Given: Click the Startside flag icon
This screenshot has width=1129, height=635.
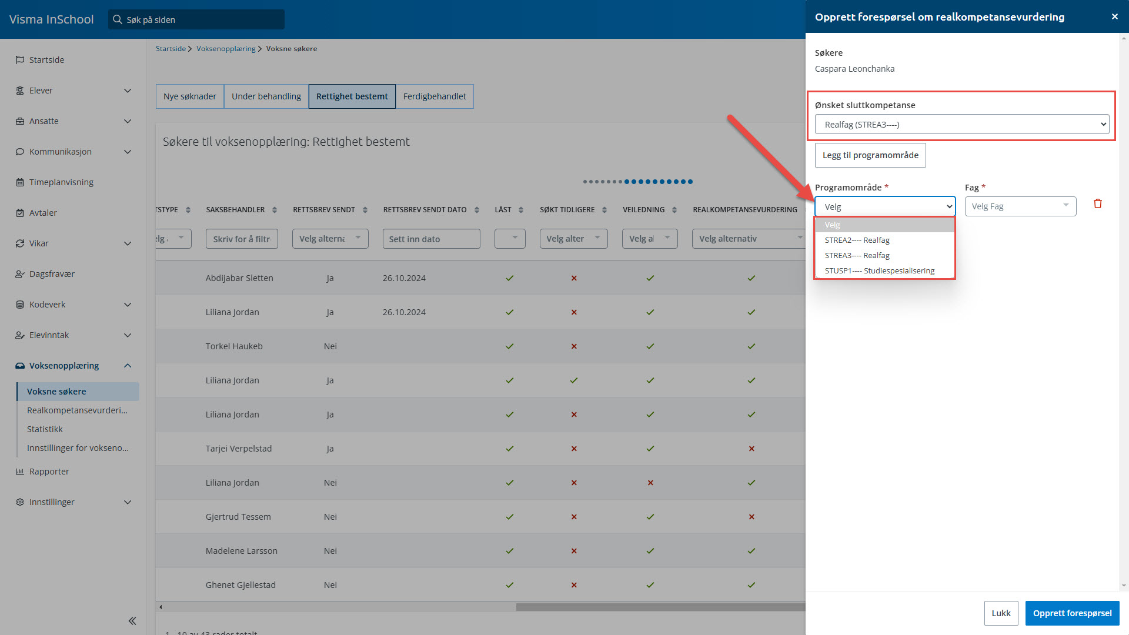Looking at the screenshot, I should tap(20, 60).
